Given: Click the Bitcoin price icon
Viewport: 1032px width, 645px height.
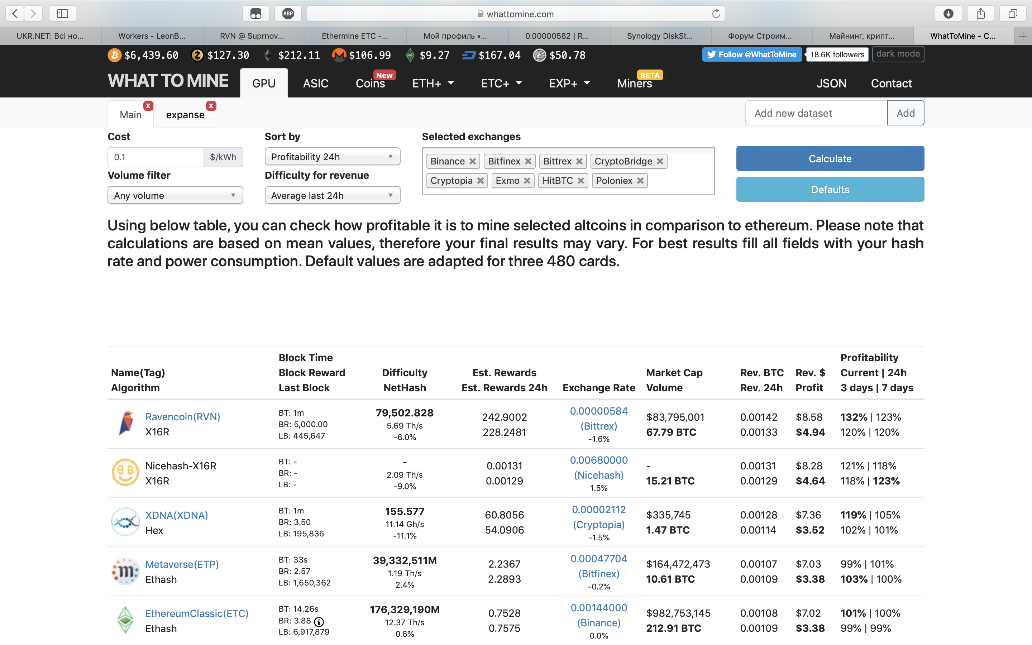Looking at the screenshot, I should coord(114,56).
